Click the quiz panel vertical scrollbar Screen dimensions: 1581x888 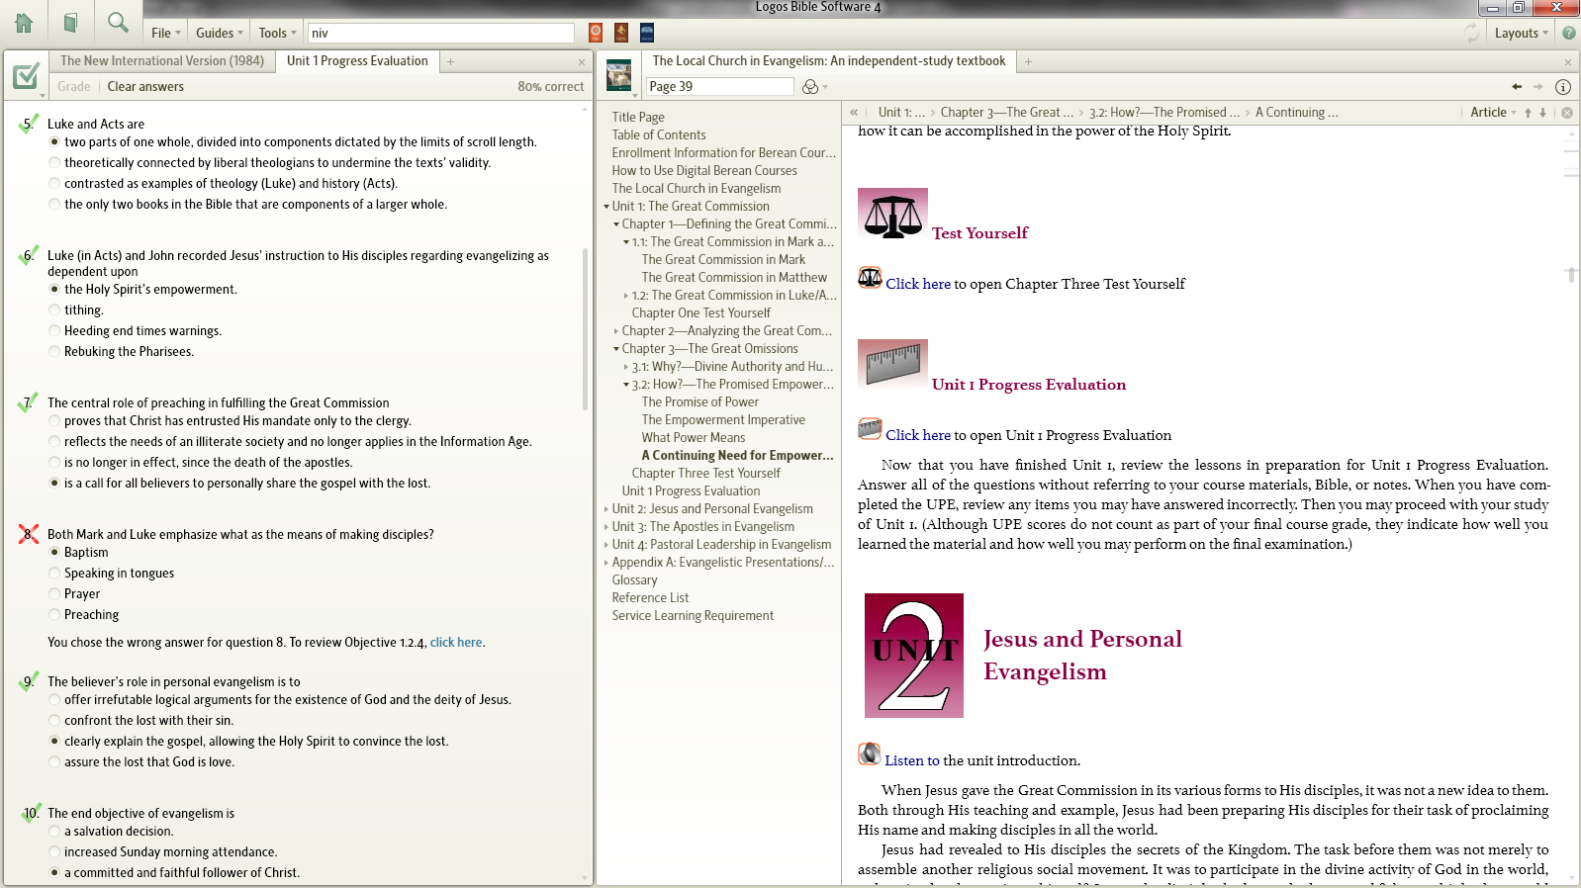[585, 326]
